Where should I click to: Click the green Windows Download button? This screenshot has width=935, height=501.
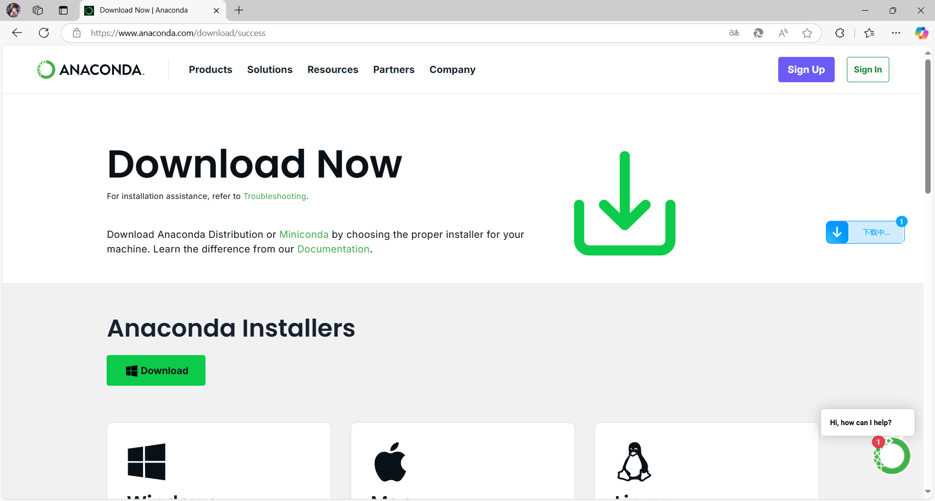point(156,371)
